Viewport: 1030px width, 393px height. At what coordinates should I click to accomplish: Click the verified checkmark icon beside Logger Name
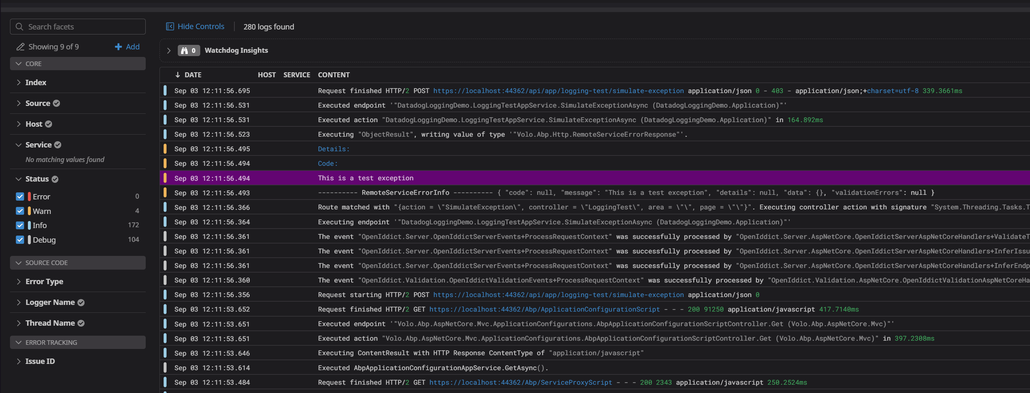tap(81, 303)
